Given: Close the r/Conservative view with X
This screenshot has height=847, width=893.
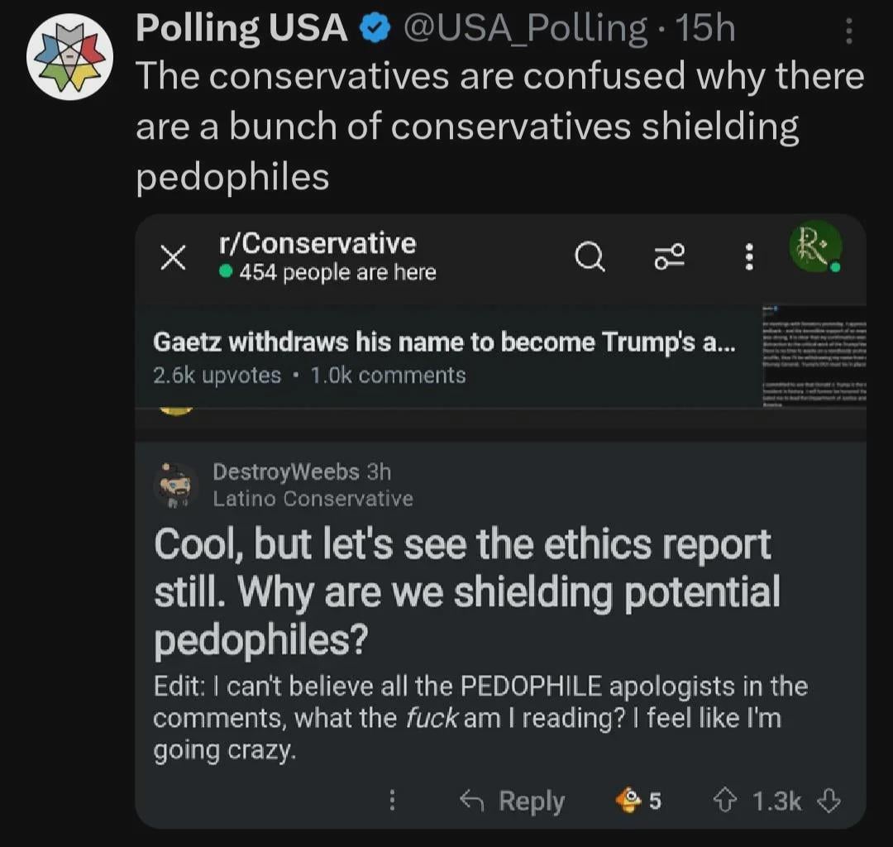Looking at the screenshot, I should [x=171, y=258].
